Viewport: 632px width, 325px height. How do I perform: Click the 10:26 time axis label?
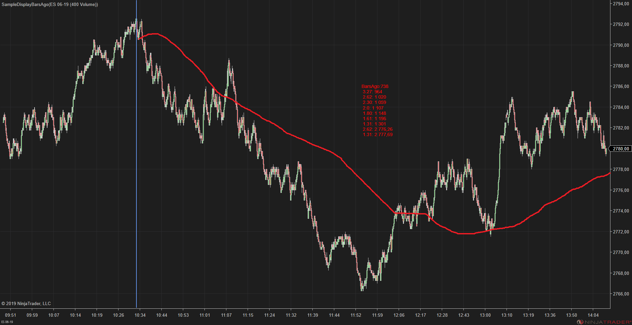[x=118, y=315]
